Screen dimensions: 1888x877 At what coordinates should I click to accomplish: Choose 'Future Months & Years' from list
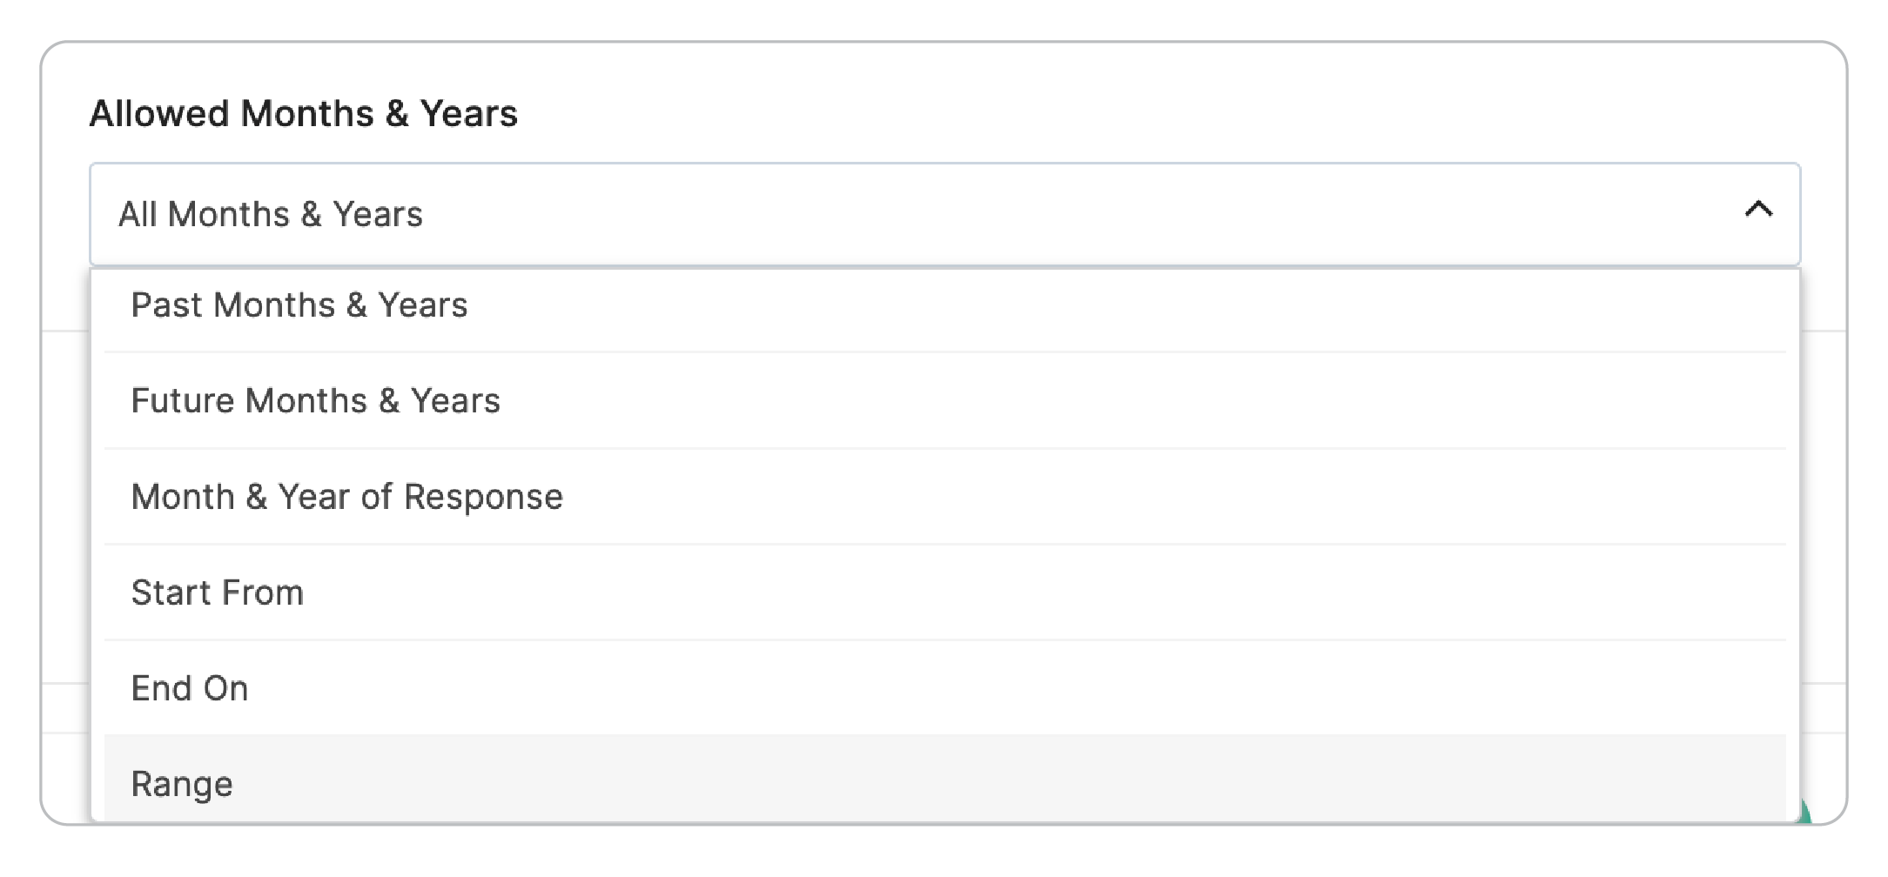click(x=315, y=401)
